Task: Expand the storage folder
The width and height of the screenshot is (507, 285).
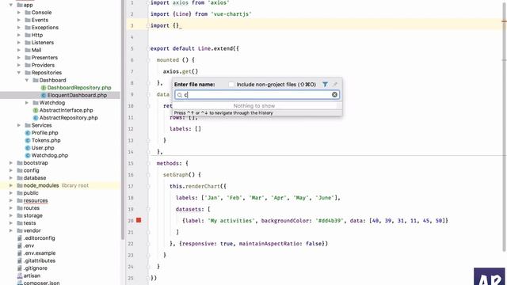Action: (x=11, y=215)
